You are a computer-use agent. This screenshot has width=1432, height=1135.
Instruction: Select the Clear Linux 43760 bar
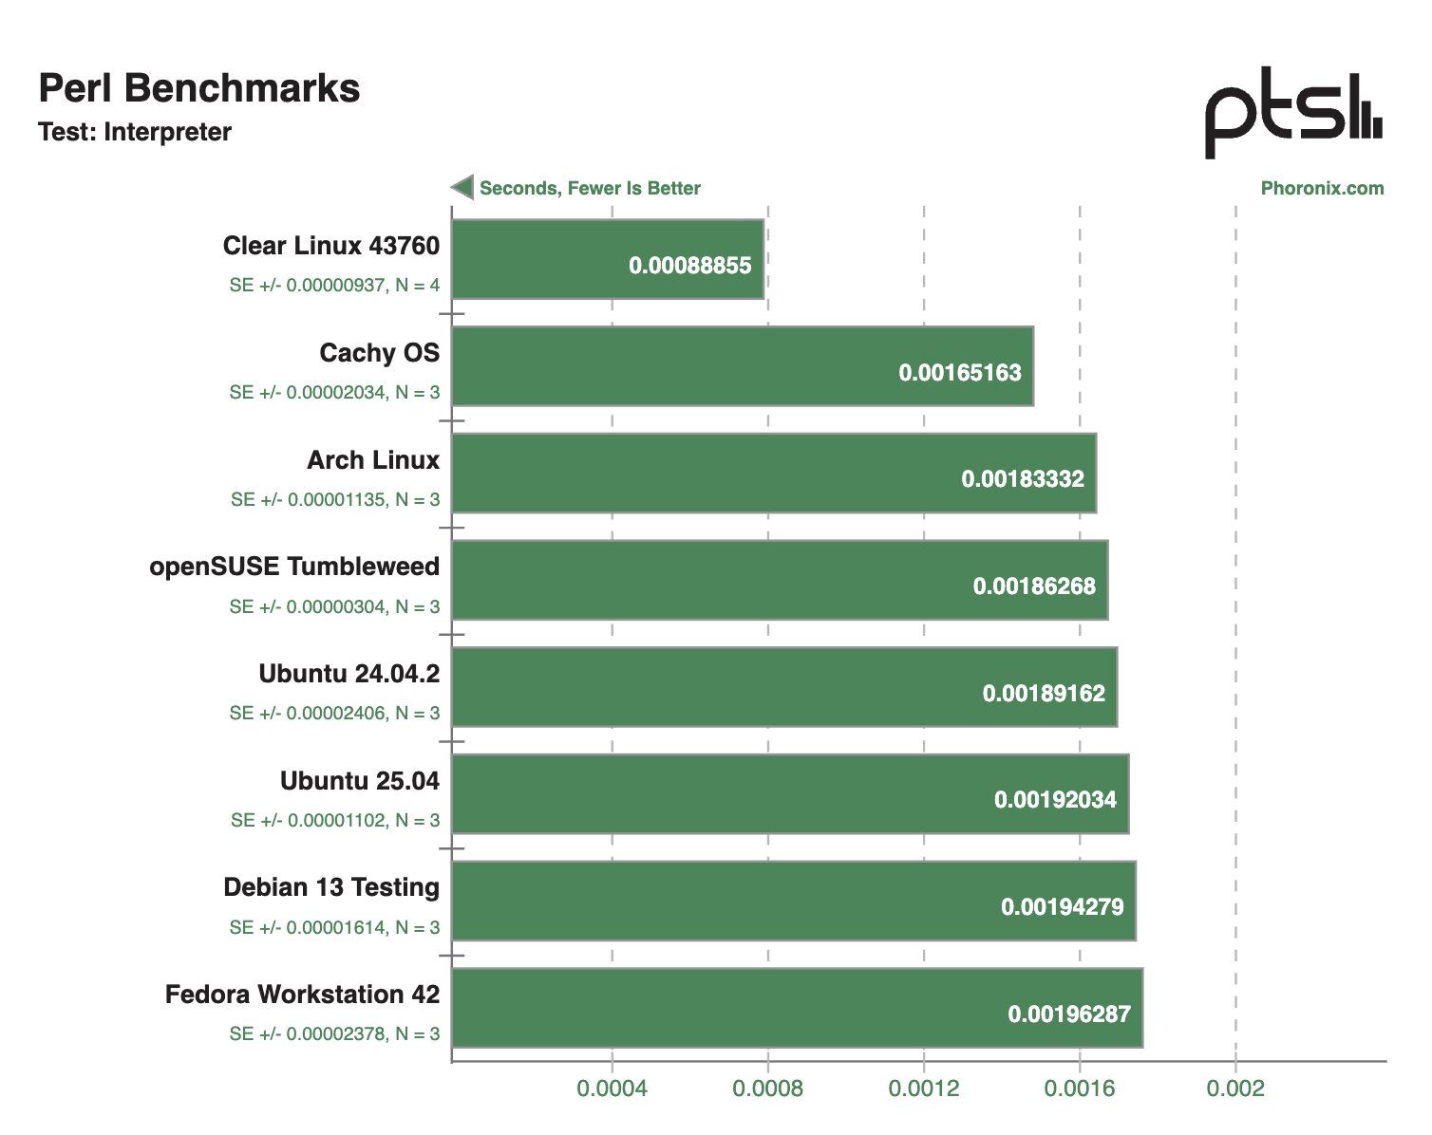(608, 259)
